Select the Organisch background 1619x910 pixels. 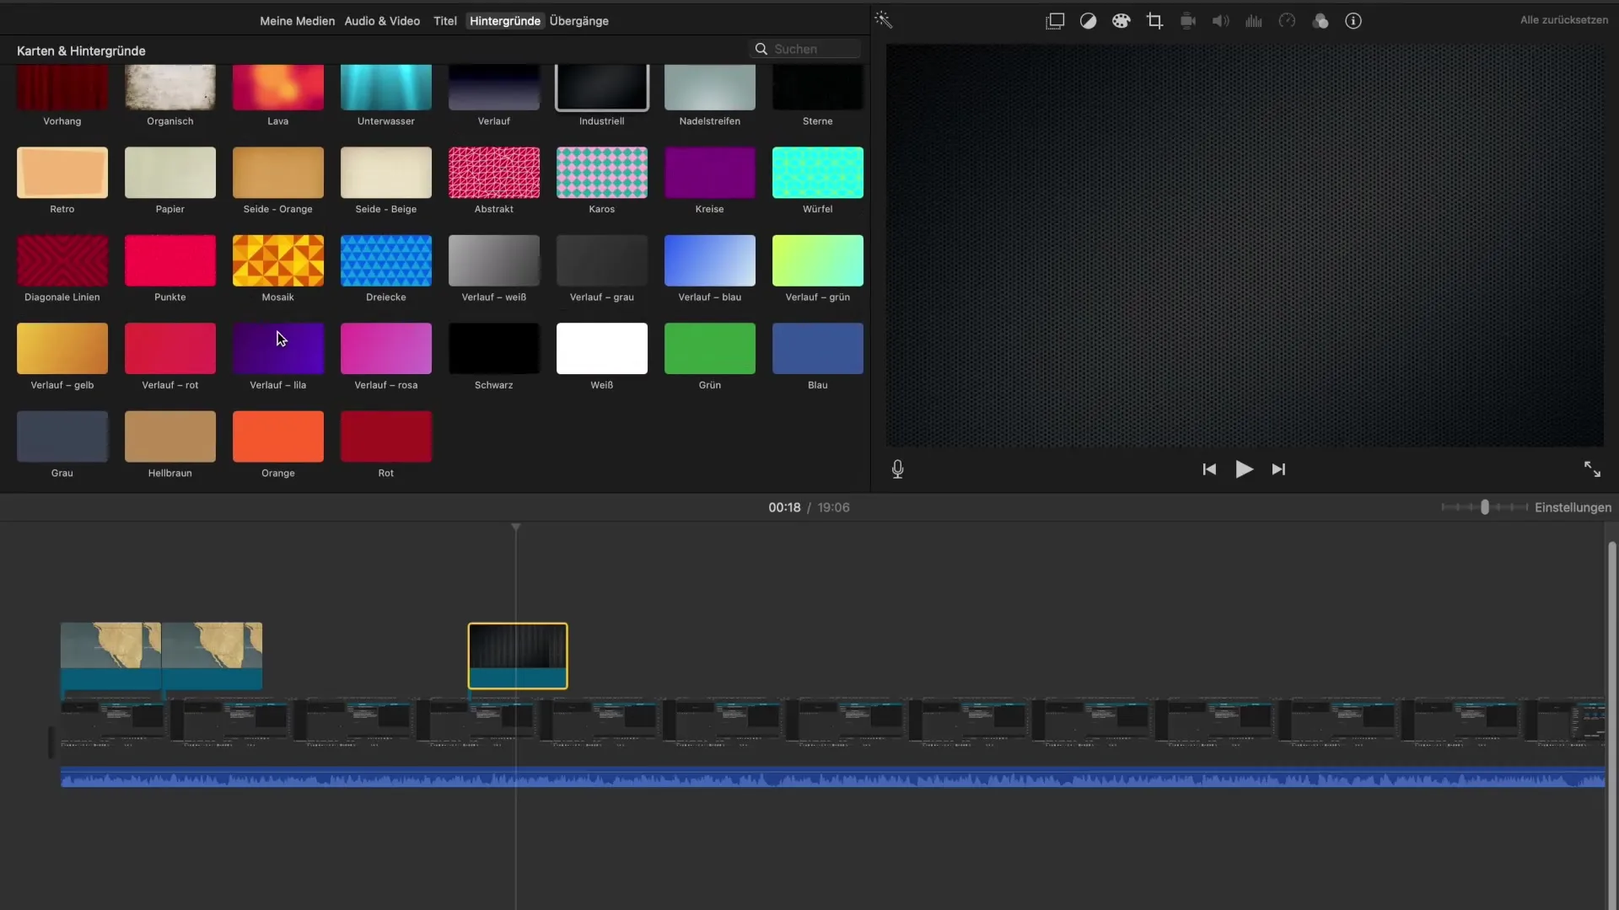tap(170, 88)
